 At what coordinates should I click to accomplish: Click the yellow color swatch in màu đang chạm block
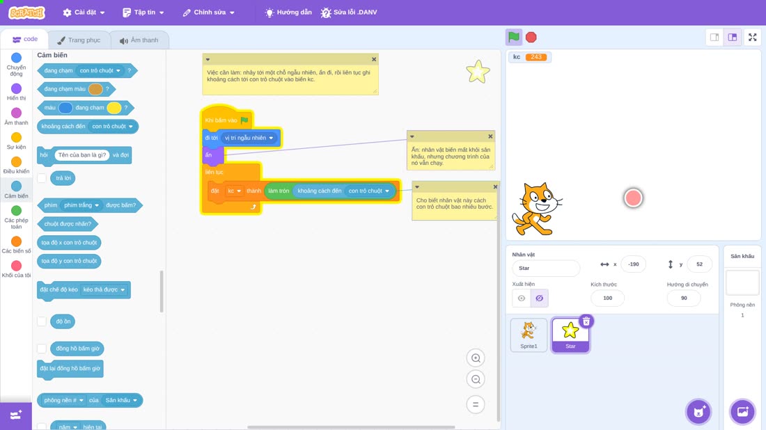click(114, 108)
